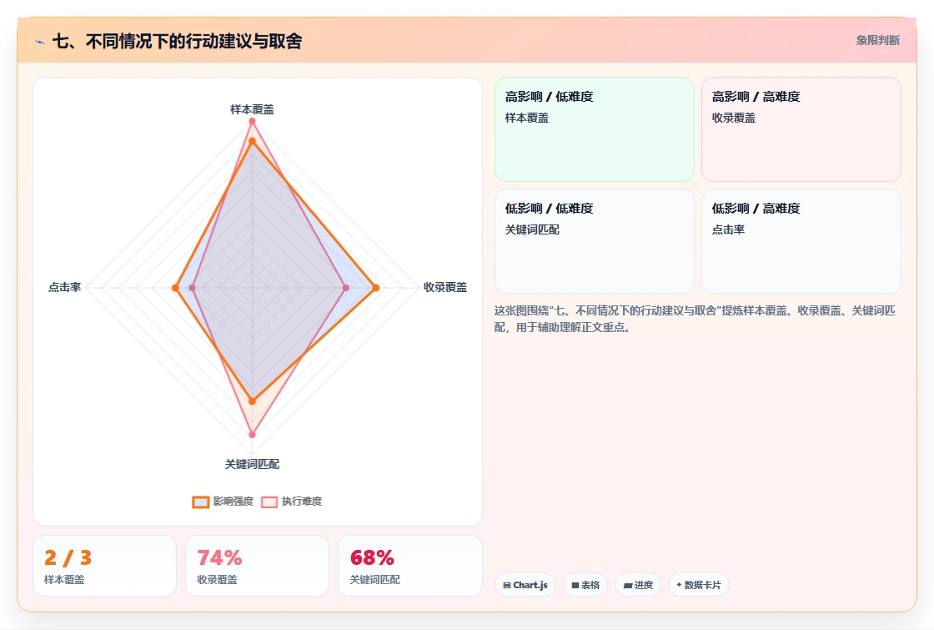Toggle the 影响强度 legend swatch
This screenshot has height=630, width=934.
[x=201, y=501]
